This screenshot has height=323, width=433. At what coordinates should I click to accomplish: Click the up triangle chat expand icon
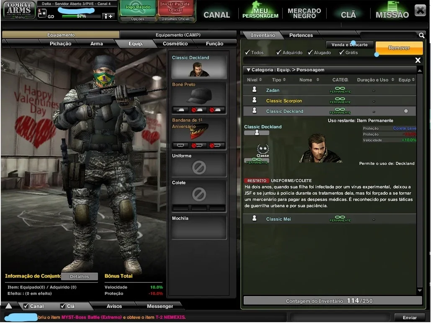pyautogui.click(x=9, y=305)
